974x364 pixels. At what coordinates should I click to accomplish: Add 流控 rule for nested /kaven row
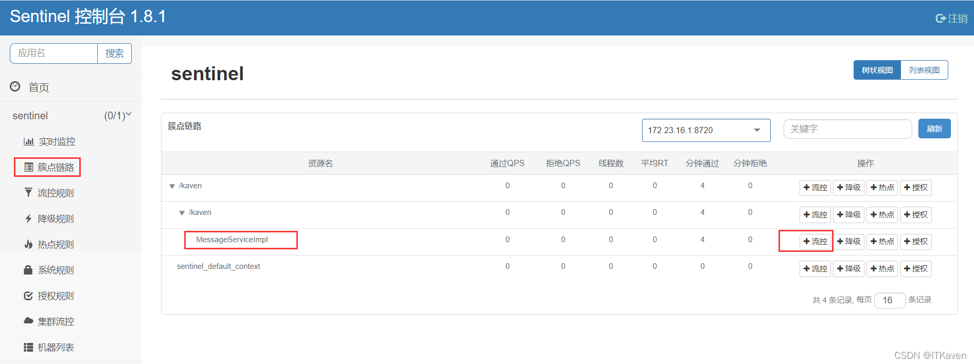point(815,215)
